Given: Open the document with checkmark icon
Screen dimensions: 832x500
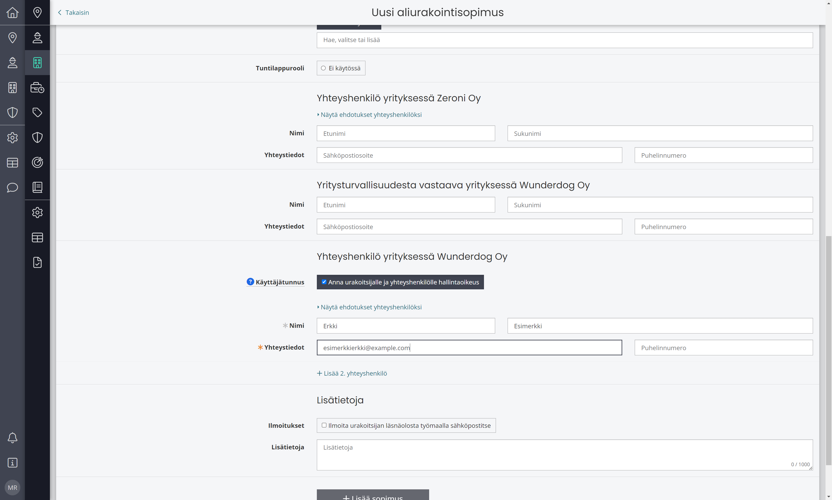Looking at the screenshot, I should click(x=37, y=262).
